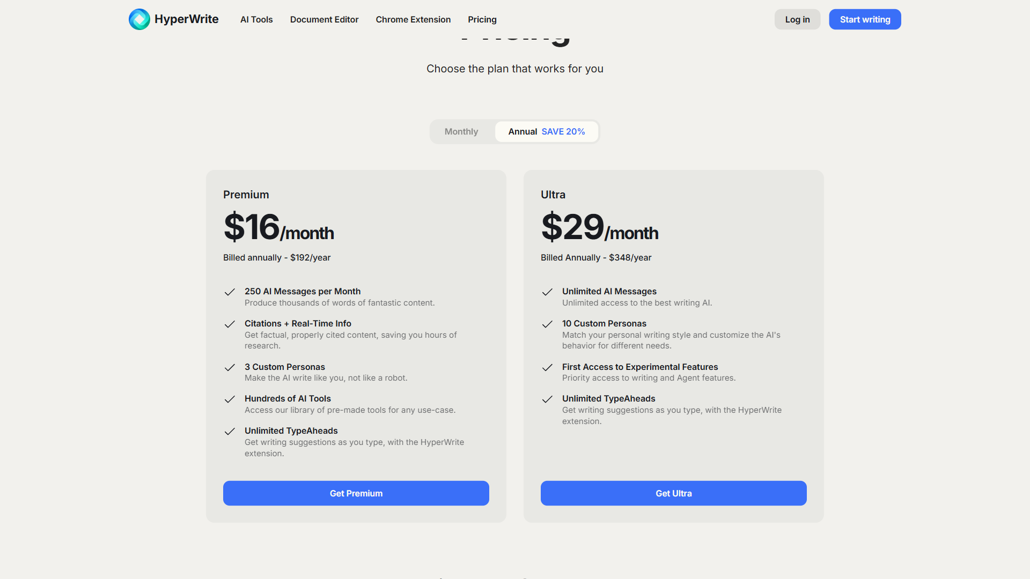Click the HyperWrite brand name text

(187, 19)
